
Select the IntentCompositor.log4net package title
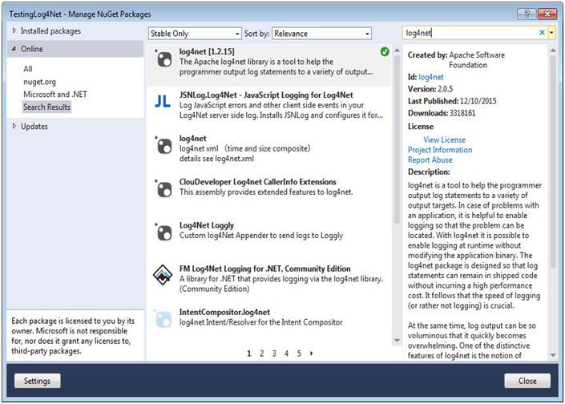point(224,312)
